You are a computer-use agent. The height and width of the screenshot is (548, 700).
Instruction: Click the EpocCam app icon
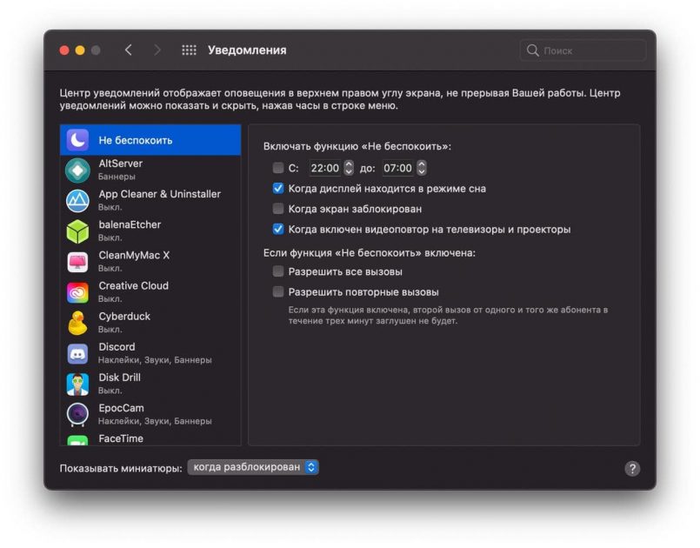click(x=78, y=414)
